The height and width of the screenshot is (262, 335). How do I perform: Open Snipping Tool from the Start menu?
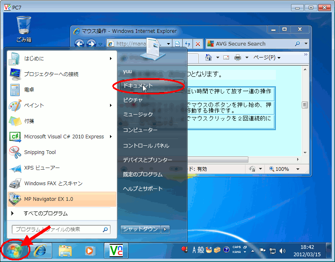(x=40, y=152)
